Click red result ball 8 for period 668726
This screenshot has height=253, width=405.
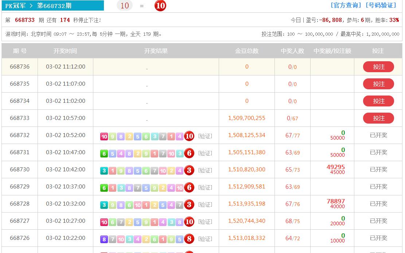coord(189,239)
